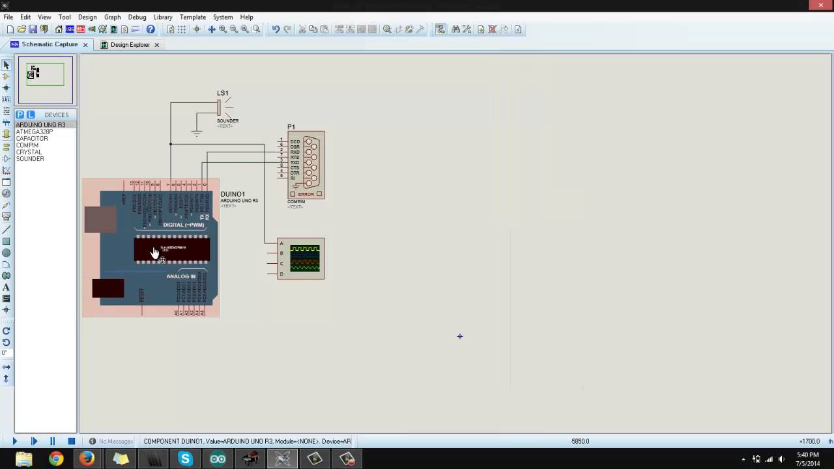This screenshot has width=834, height=469.
Task: Open Search and Tag binoculars icon
Action: click(455, 29)
